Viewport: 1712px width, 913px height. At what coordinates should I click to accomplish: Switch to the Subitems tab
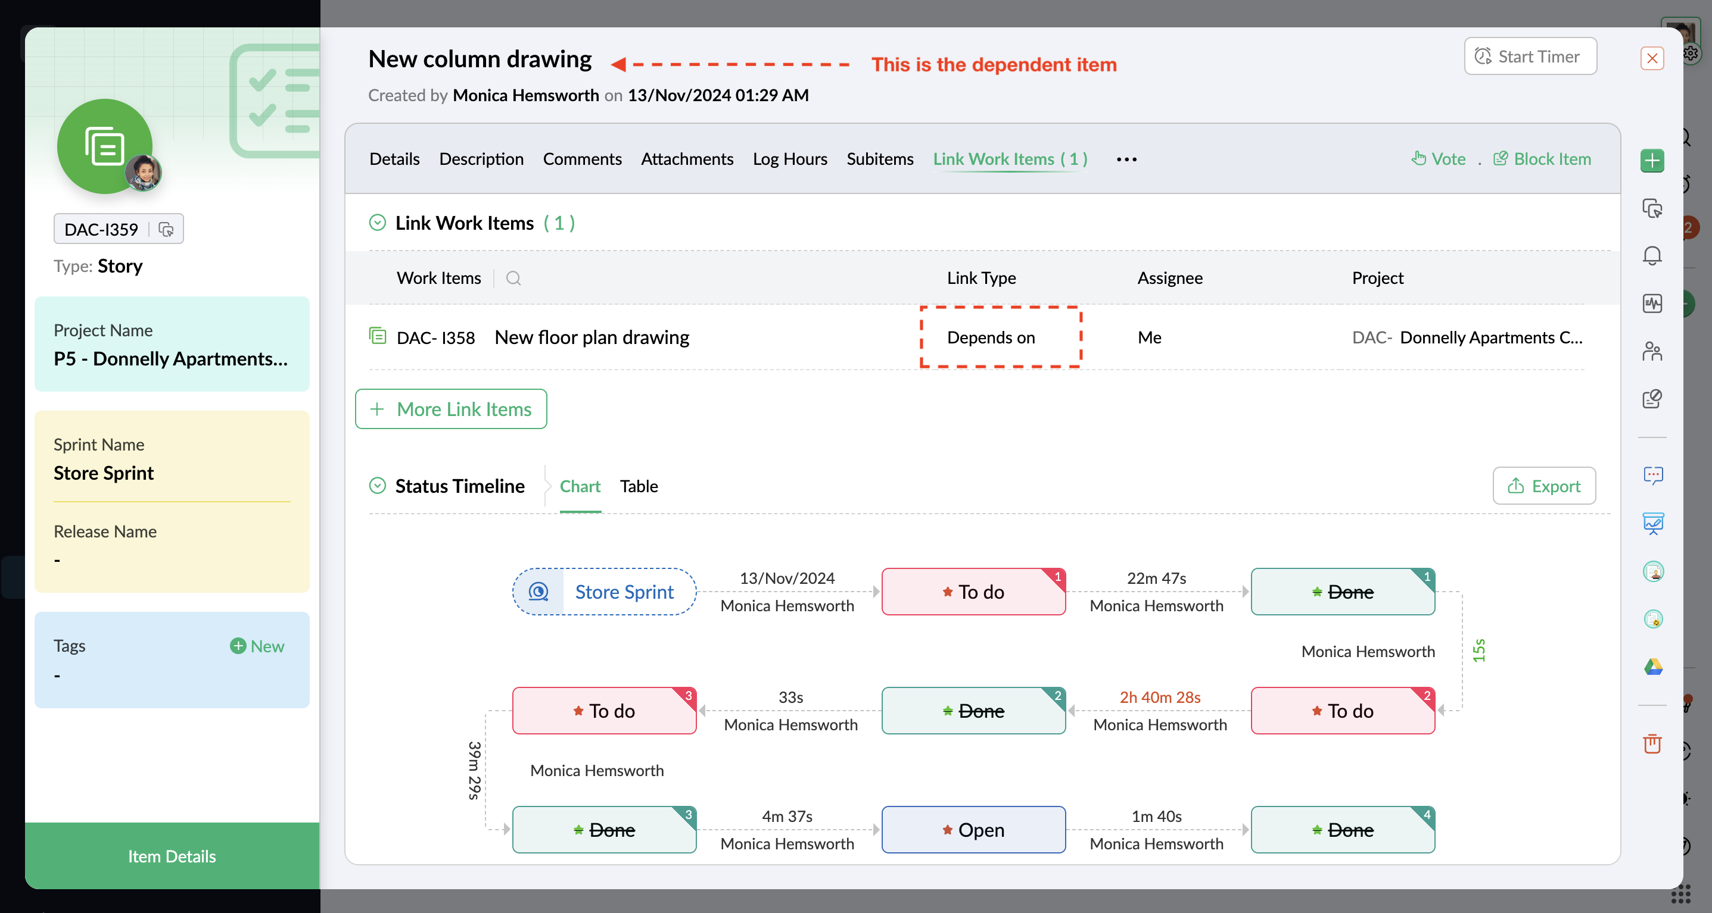point(879,160)
